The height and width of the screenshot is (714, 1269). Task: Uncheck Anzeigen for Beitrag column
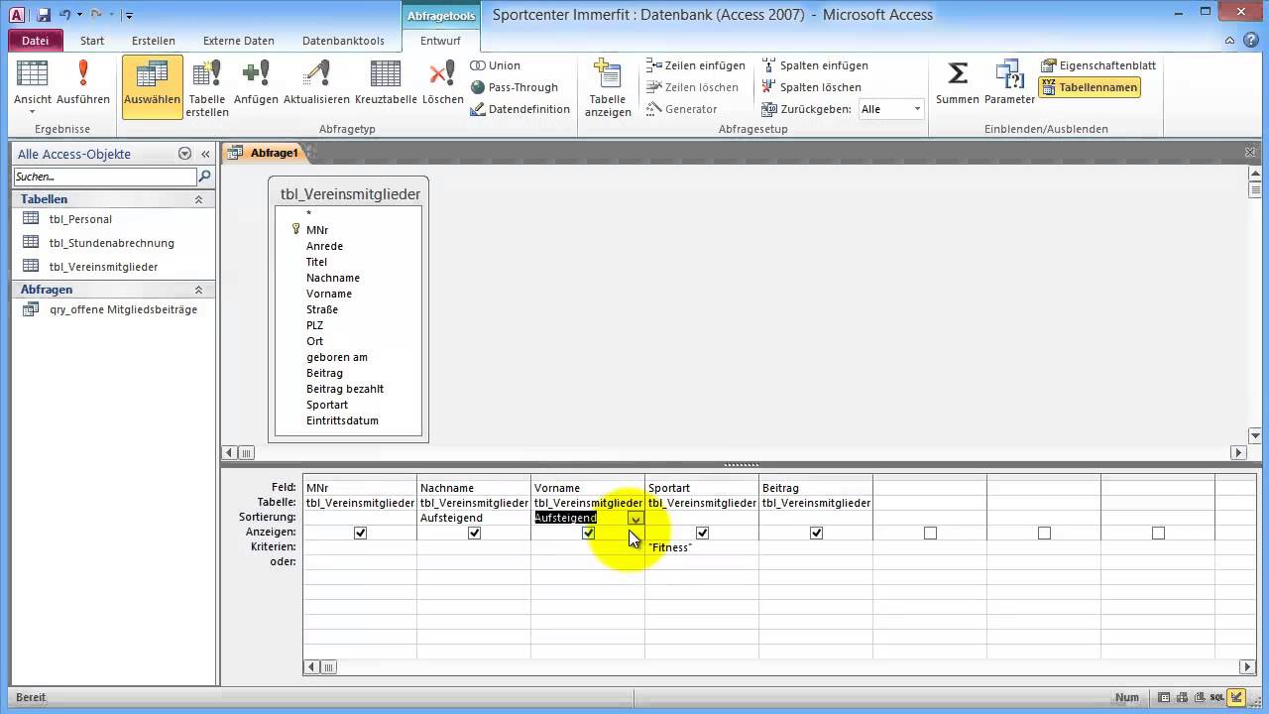tap(816, 533)
